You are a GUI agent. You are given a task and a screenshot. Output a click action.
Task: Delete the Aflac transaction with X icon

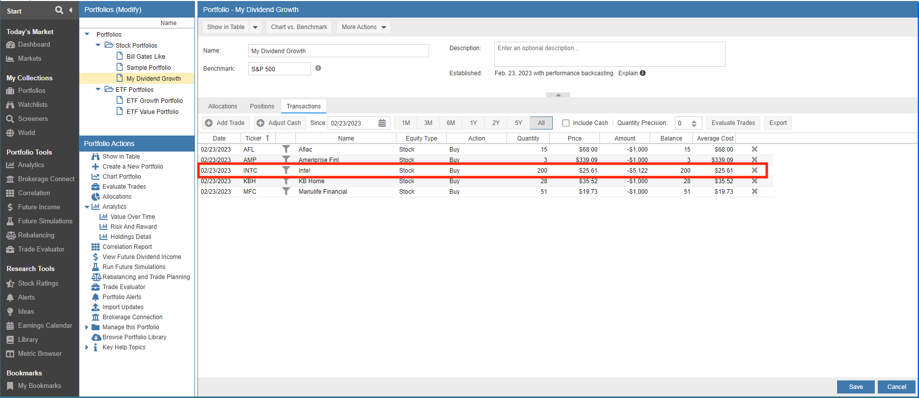click(754, 149)
